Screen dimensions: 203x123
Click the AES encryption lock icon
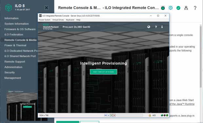150,115
